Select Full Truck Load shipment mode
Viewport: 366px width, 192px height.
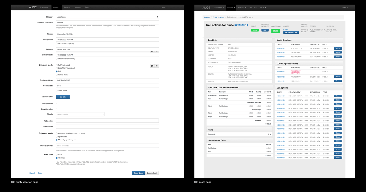pos(57,65)
